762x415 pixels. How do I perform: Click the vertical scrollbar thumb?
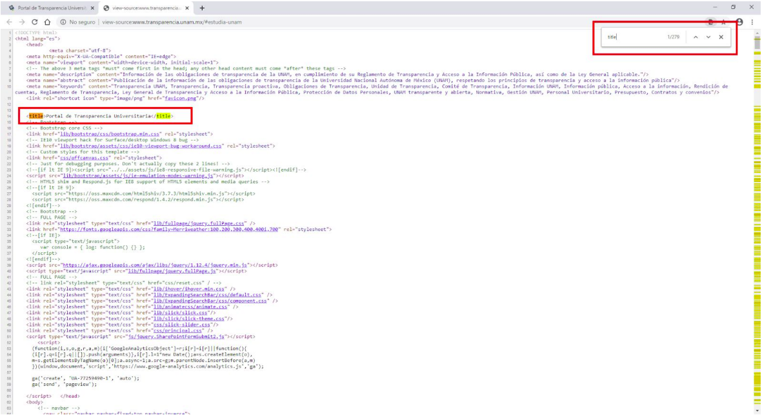757,43
